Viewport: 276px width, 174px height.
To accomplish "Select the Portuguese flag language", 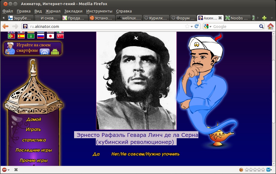I will click(x=11, y=36).
